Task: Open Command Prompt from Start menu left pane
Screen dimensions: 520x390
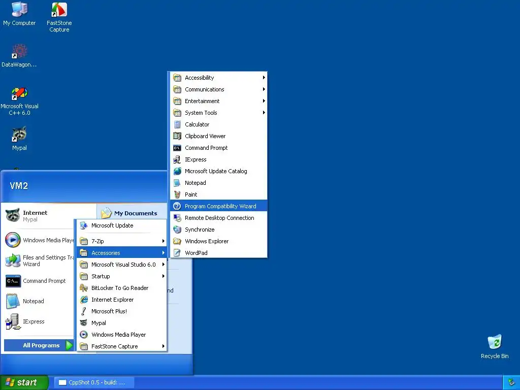Action: (38, 281)
